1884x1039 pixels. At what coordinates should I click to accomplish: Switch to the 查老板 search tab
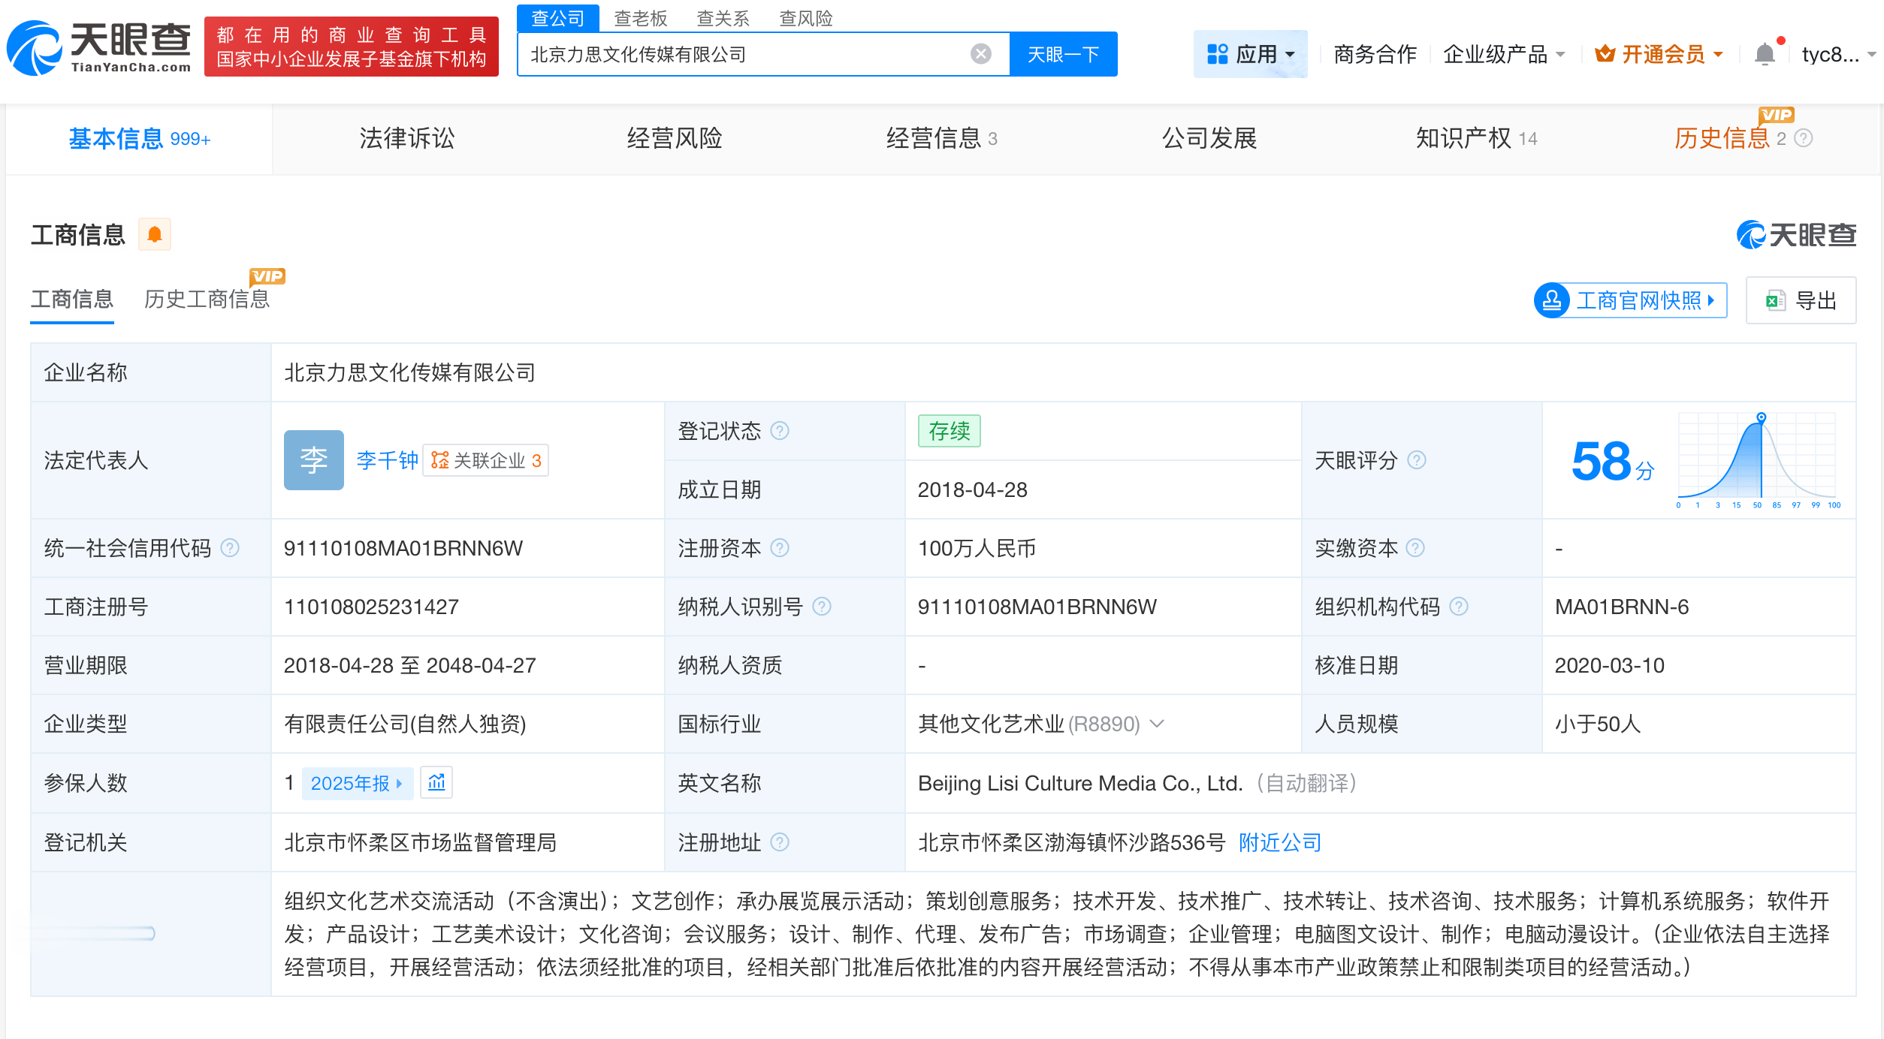[x=640, y=18]
